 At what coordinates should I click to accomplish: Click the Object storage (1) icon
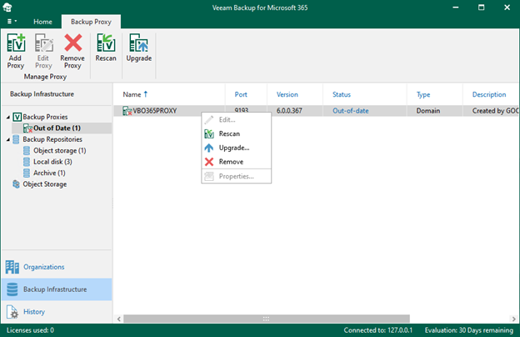pyautogui.click(x=27, y=151)
